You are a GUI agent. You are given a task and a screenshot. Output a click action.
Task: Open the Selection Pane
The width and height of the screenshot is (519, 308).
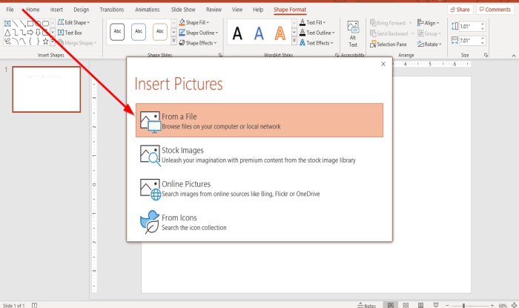pyautogui.click(x=389, y=44)
